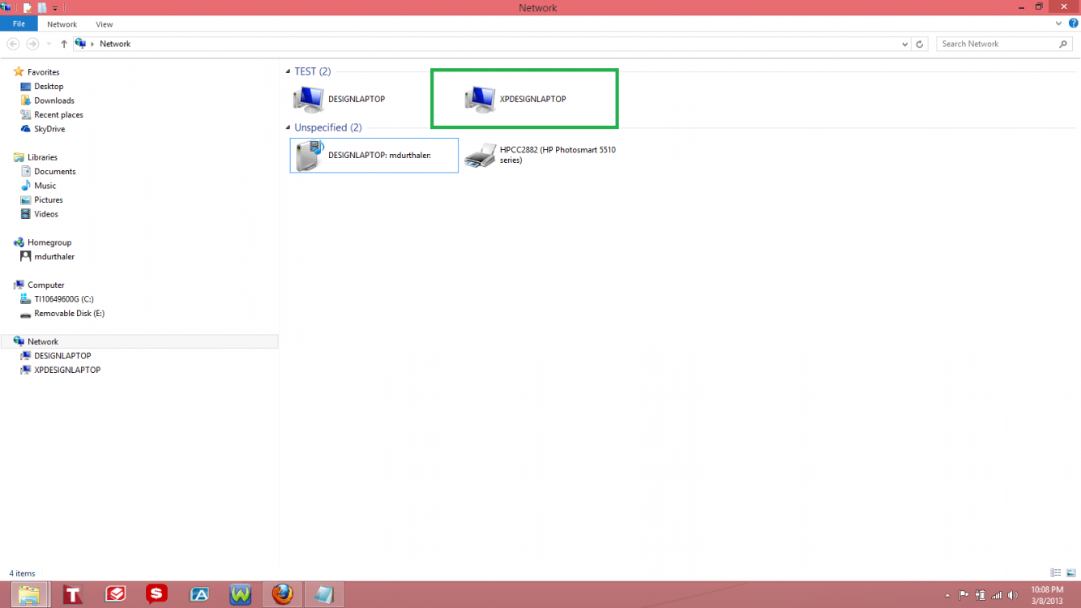Open SkyDrive in Favorites
This screenshot has width=1081, height=608.
49,129
